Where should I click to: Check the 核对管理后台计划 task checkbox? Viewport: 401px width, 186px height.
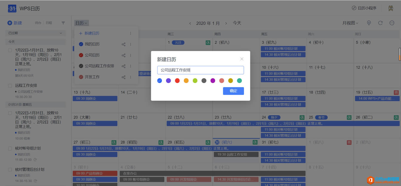tap(10, 169)
